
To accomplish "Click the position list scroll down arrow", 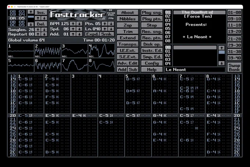I will click(x=31, y=24).
